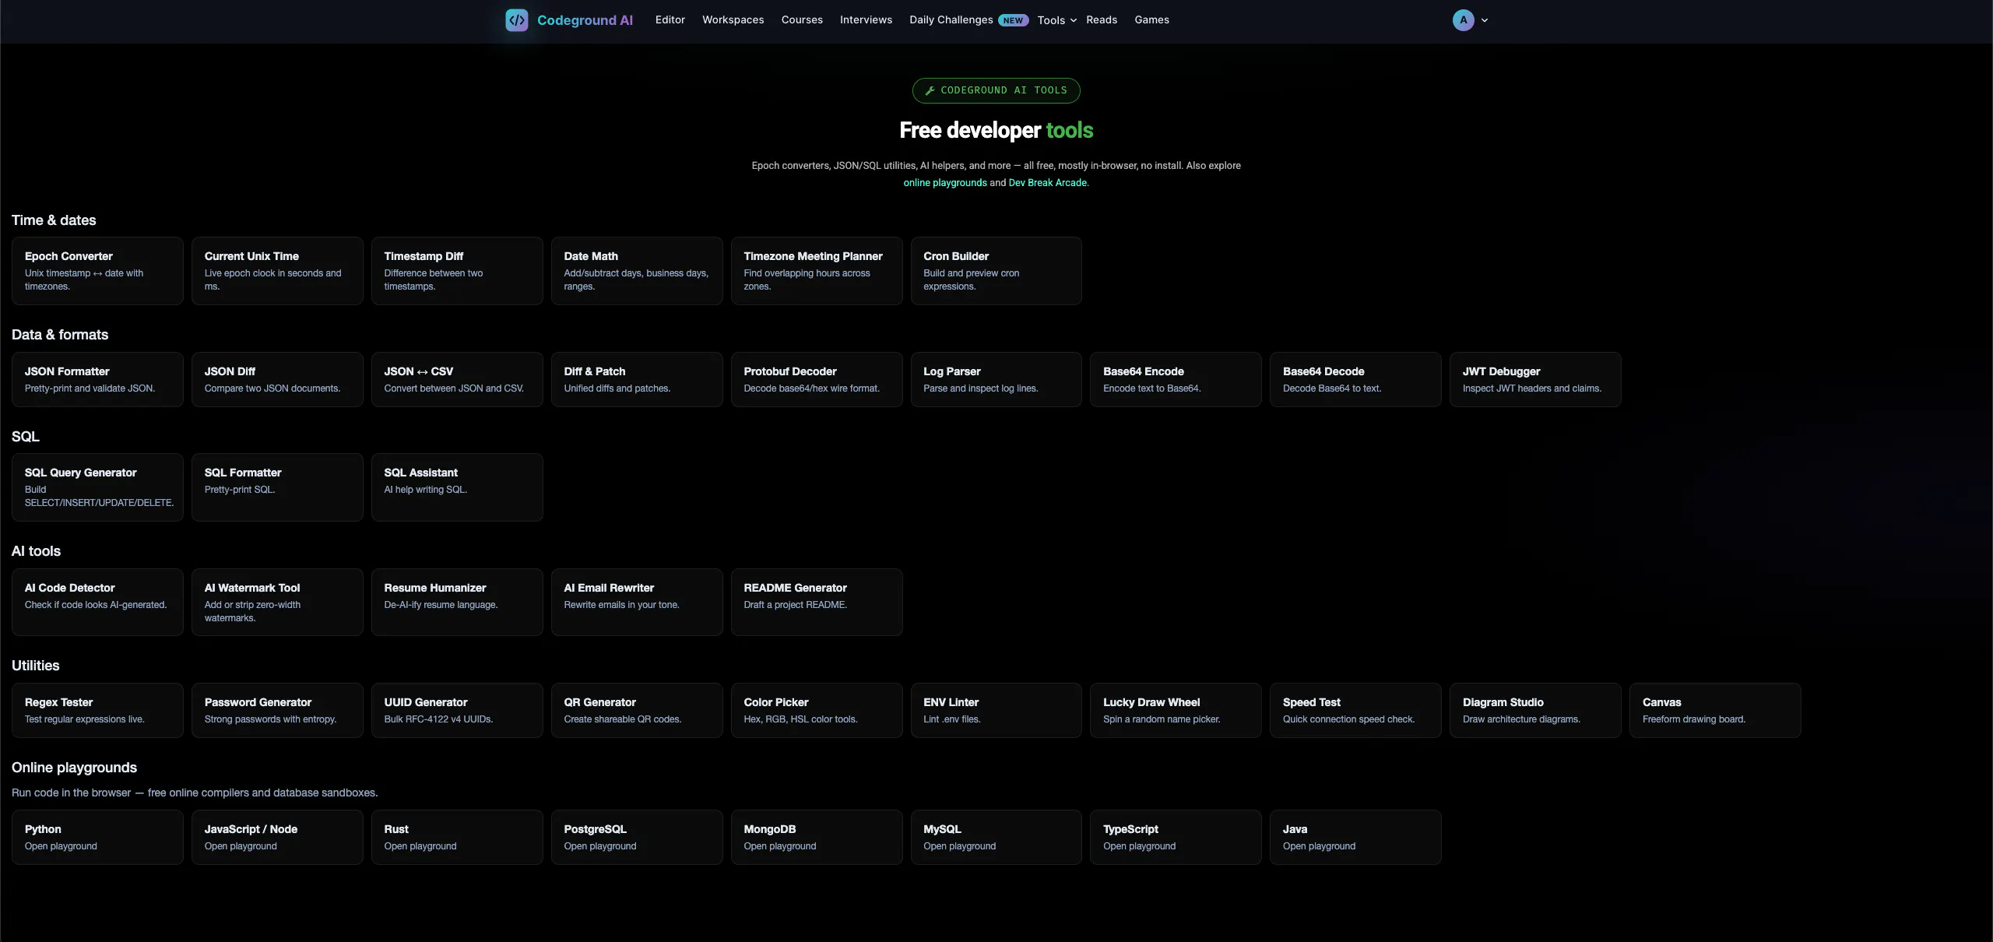Click the Time & dates heading
Image resolution: width=1993 pixels, height=942 pixels.
[54, 220]
